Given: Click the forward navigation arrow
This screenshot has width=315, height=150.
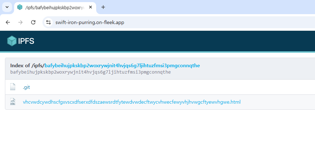Looking at the screenshot, I should [21, 22].
